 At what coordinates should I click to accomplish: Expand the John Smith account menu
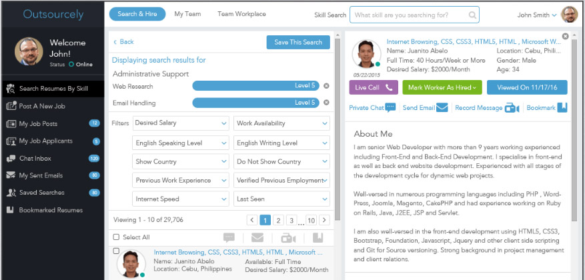(x=537, y=15)
